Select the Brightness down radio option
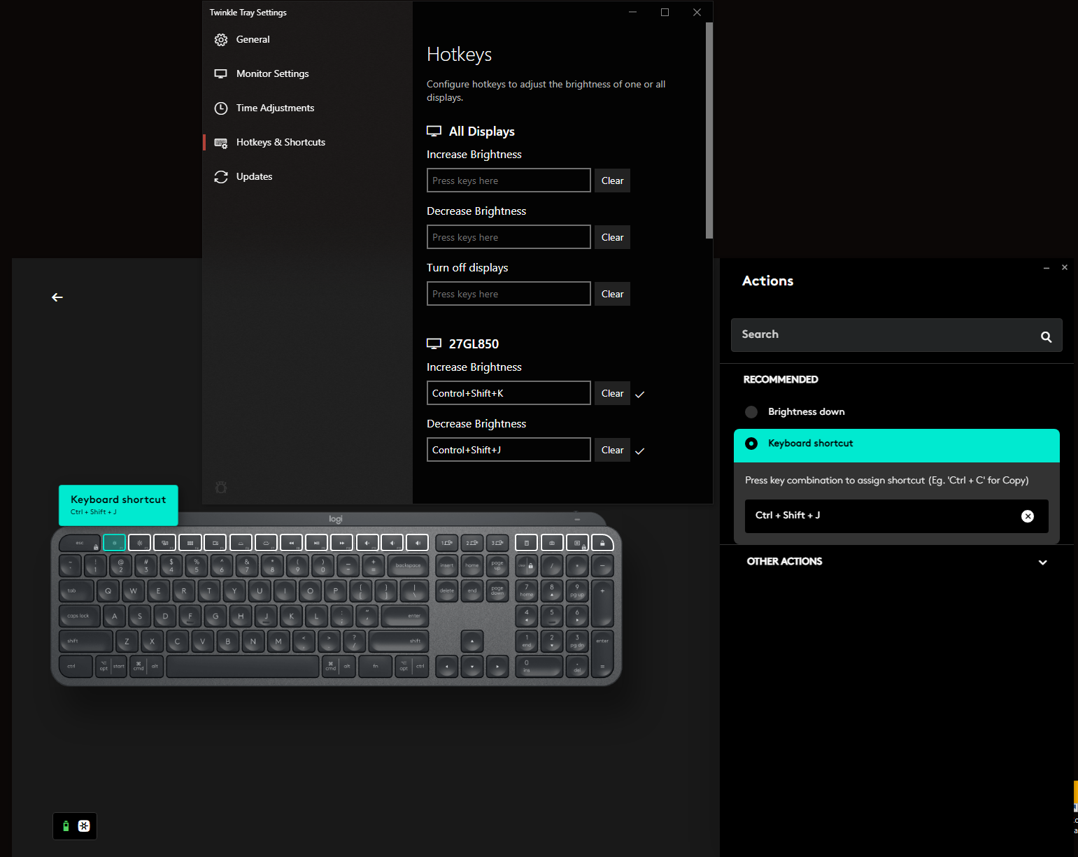Image resolution: width=1078 pixels, height=857 pixels. pos(751,412)
